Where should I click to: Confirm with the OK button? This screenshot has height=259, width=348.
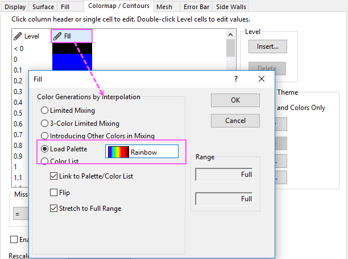[235, 100]
